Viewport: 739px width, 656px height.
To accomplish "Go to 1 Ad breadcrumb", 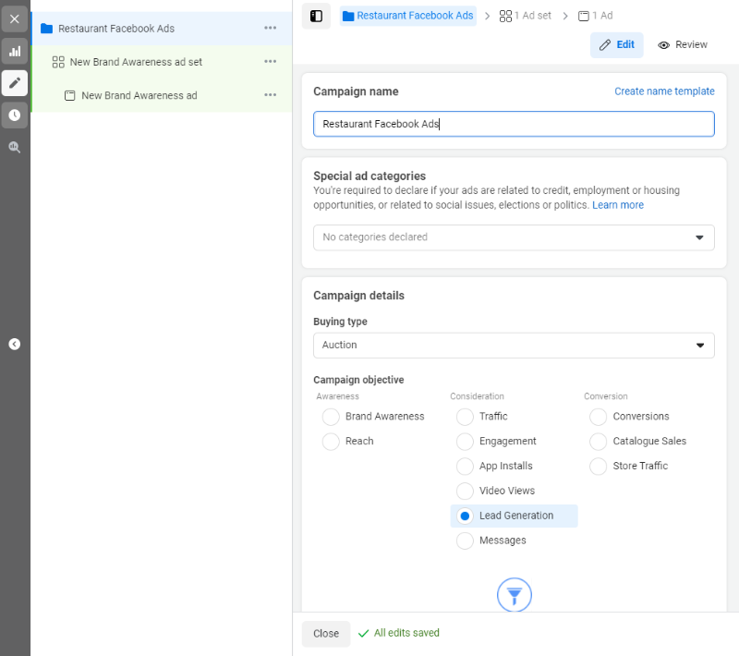I will tap(595, 16).
